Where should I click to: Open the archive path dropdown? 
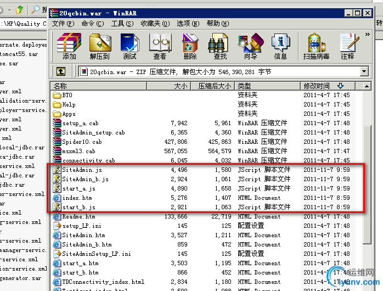tap(364, 71)
